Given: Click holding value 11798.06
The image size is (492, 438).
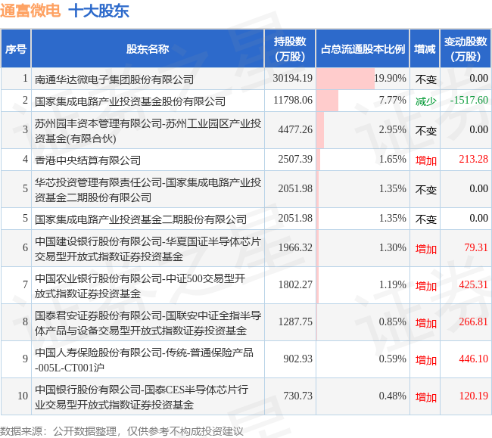Looking at the screenshot, I should click(293, 100).
